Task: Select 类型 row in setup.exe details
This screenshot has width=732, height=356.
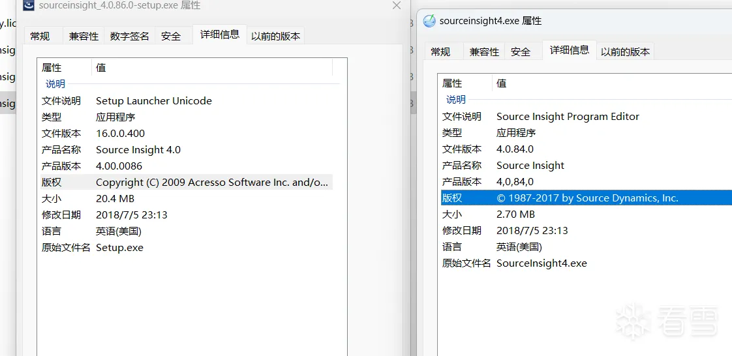Action: coord(187,117)
